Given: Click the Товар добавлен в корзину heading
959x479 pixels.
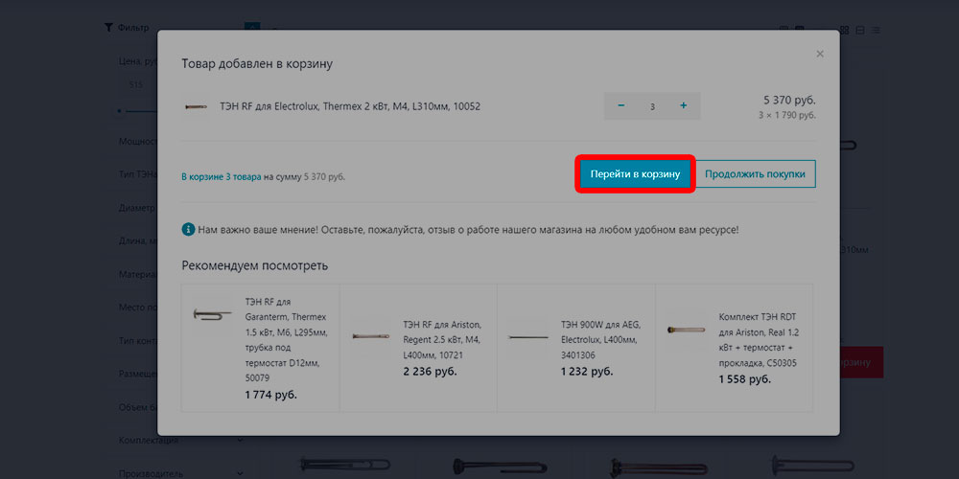Looking at the screenshot, I should 257,63.
